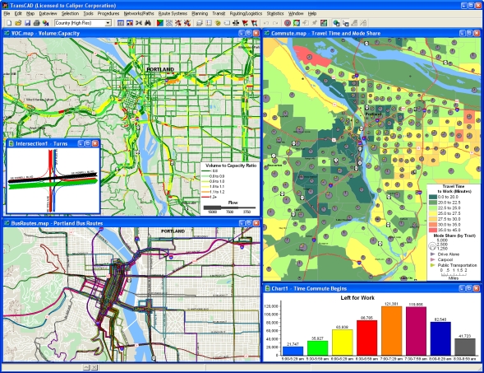Click the New file icon

[9, 23]
